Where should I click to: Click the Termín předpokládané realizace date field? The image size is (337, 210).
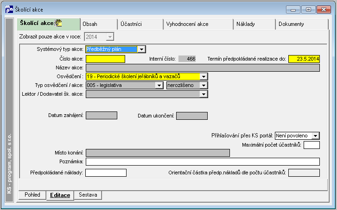304,59
